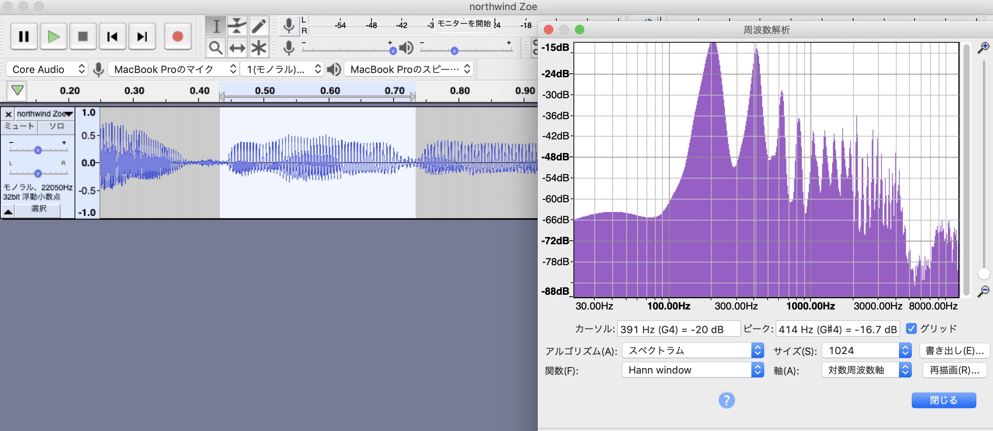Collapse the track with the up-arrow button
993x431 pixels.
click(x=8, y=211)
